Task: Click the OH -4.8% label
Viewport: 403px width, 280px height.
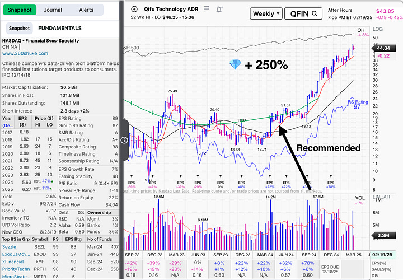Action: (x=363, y=32)
